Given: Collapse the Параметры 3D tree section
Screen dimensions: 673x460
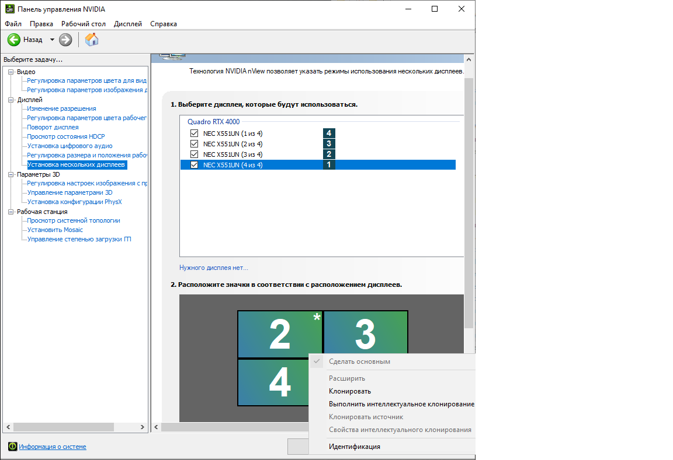Looking at the screenshot, I should point(11,174).
